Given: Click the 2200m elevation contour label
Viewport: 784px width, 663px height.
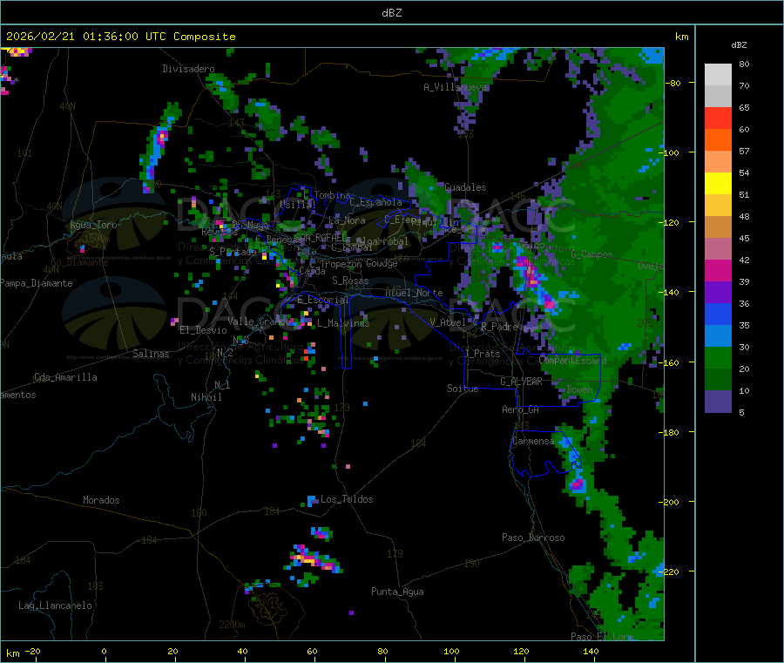Looking at the screenshot, I should pos(232,625).
